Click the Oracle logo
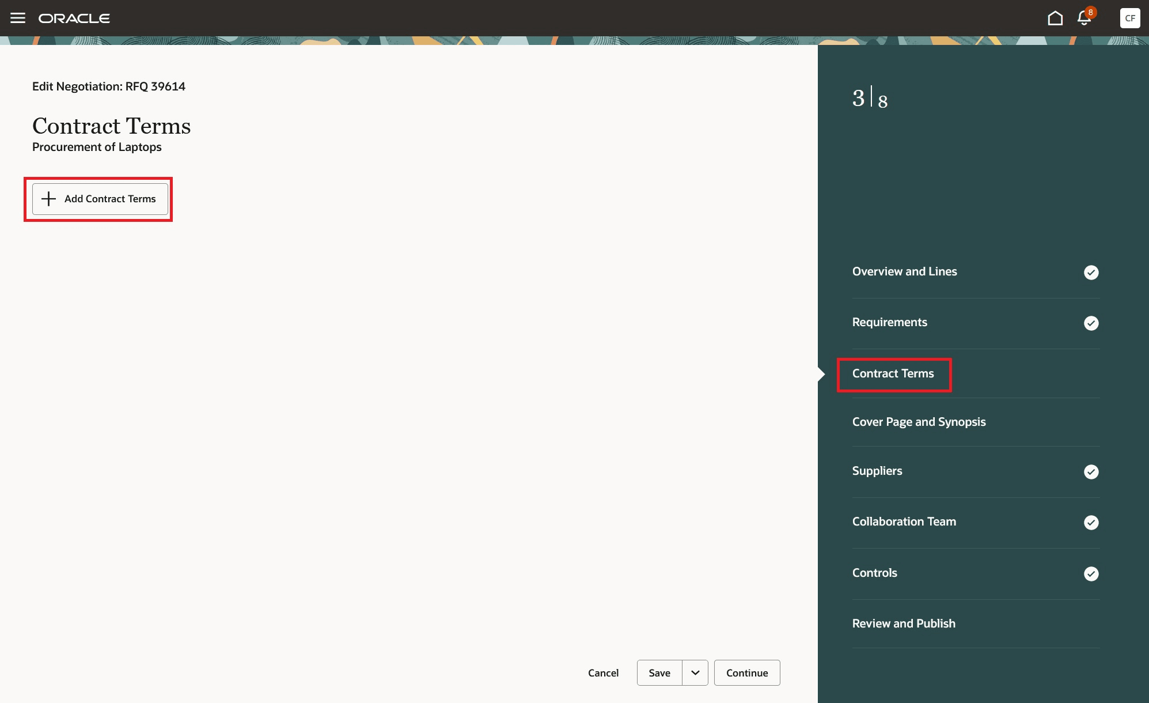Image resolution: width=1149 pixels, height=703 pixels. point(74,18)
